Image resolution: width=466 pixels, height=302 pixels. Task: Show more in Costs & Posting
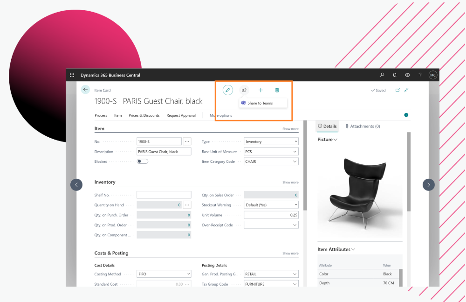[x=290, y=253]
